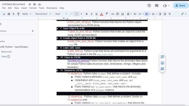
Task: Open the Arial font dropdown
Action: pyautogui.click(x=61, y=14)
